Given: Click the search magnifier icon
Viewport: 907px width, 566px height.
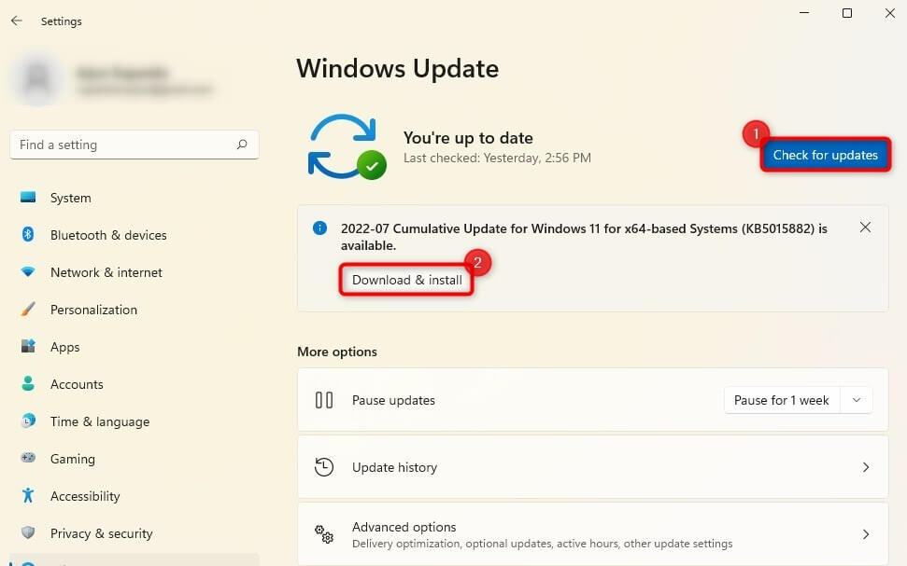Looking at the screenshot, I should click(242, 145).
